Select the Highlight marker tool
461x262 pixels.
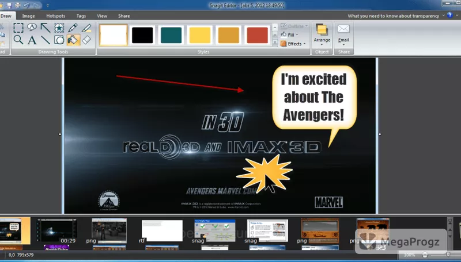pyautogui.click(x=86, y=28)
